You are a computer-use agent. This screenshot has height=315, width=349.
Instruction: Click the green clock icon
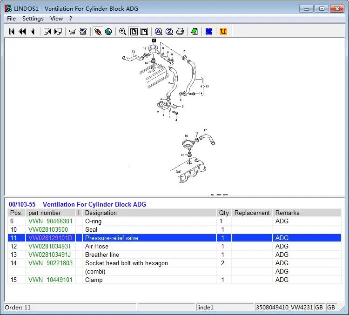[108, 32]
